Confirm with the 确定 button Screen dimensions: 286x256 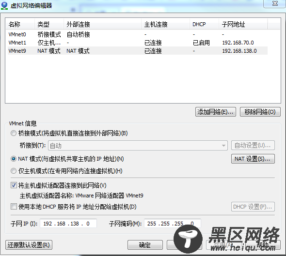145,245
